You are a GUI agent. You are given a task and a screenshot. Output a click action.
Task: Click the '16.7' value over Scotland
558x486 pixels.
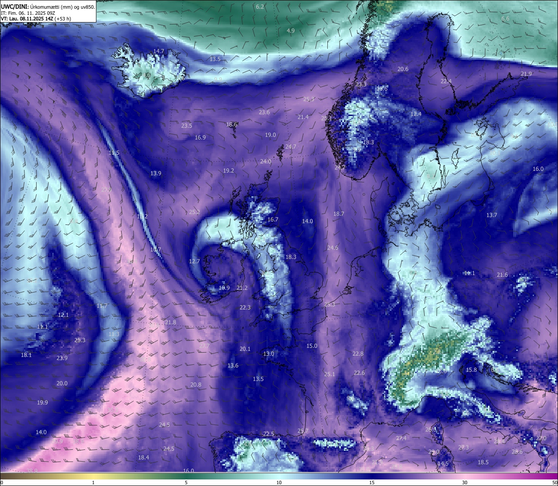[x=272, y=219]
